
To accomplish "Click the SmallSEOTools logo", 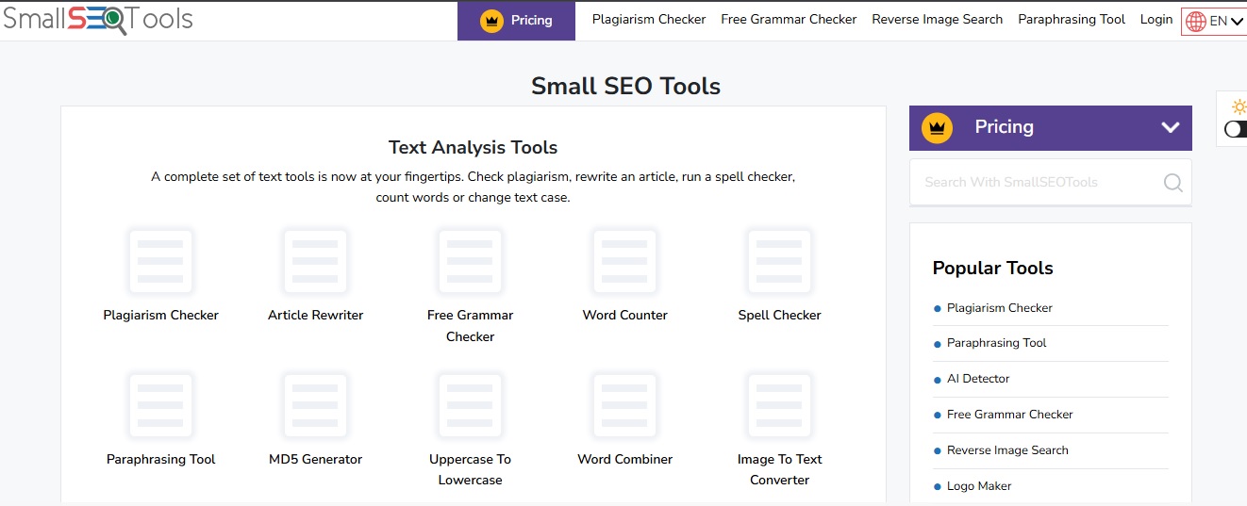I will [x=97, y=19].
